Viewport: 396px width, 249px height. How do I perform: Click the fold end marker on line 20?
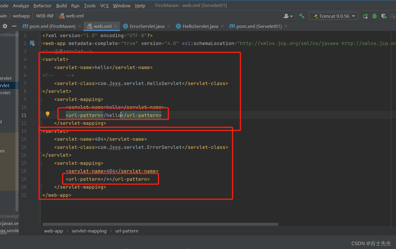41,187
